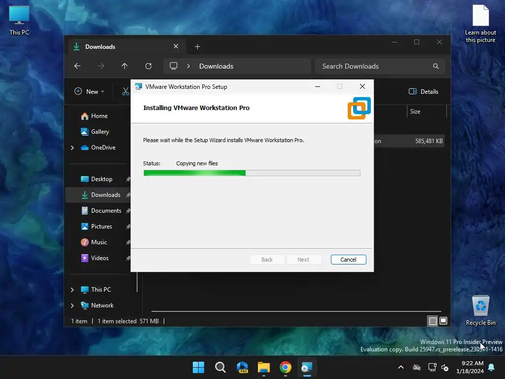Open the Windows Start menu

[198, 367]
